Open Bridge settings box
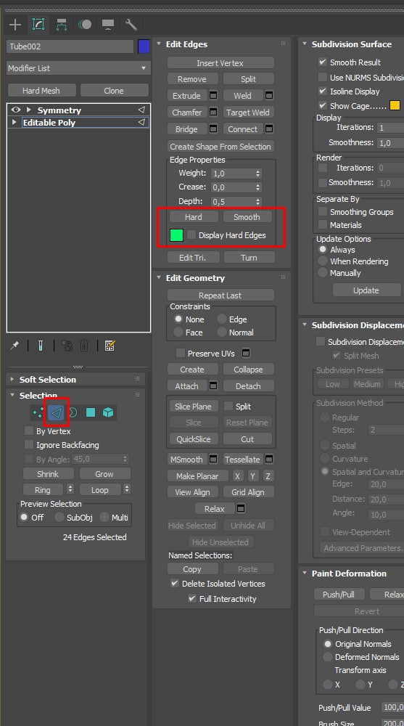 [x=213, y=129]
